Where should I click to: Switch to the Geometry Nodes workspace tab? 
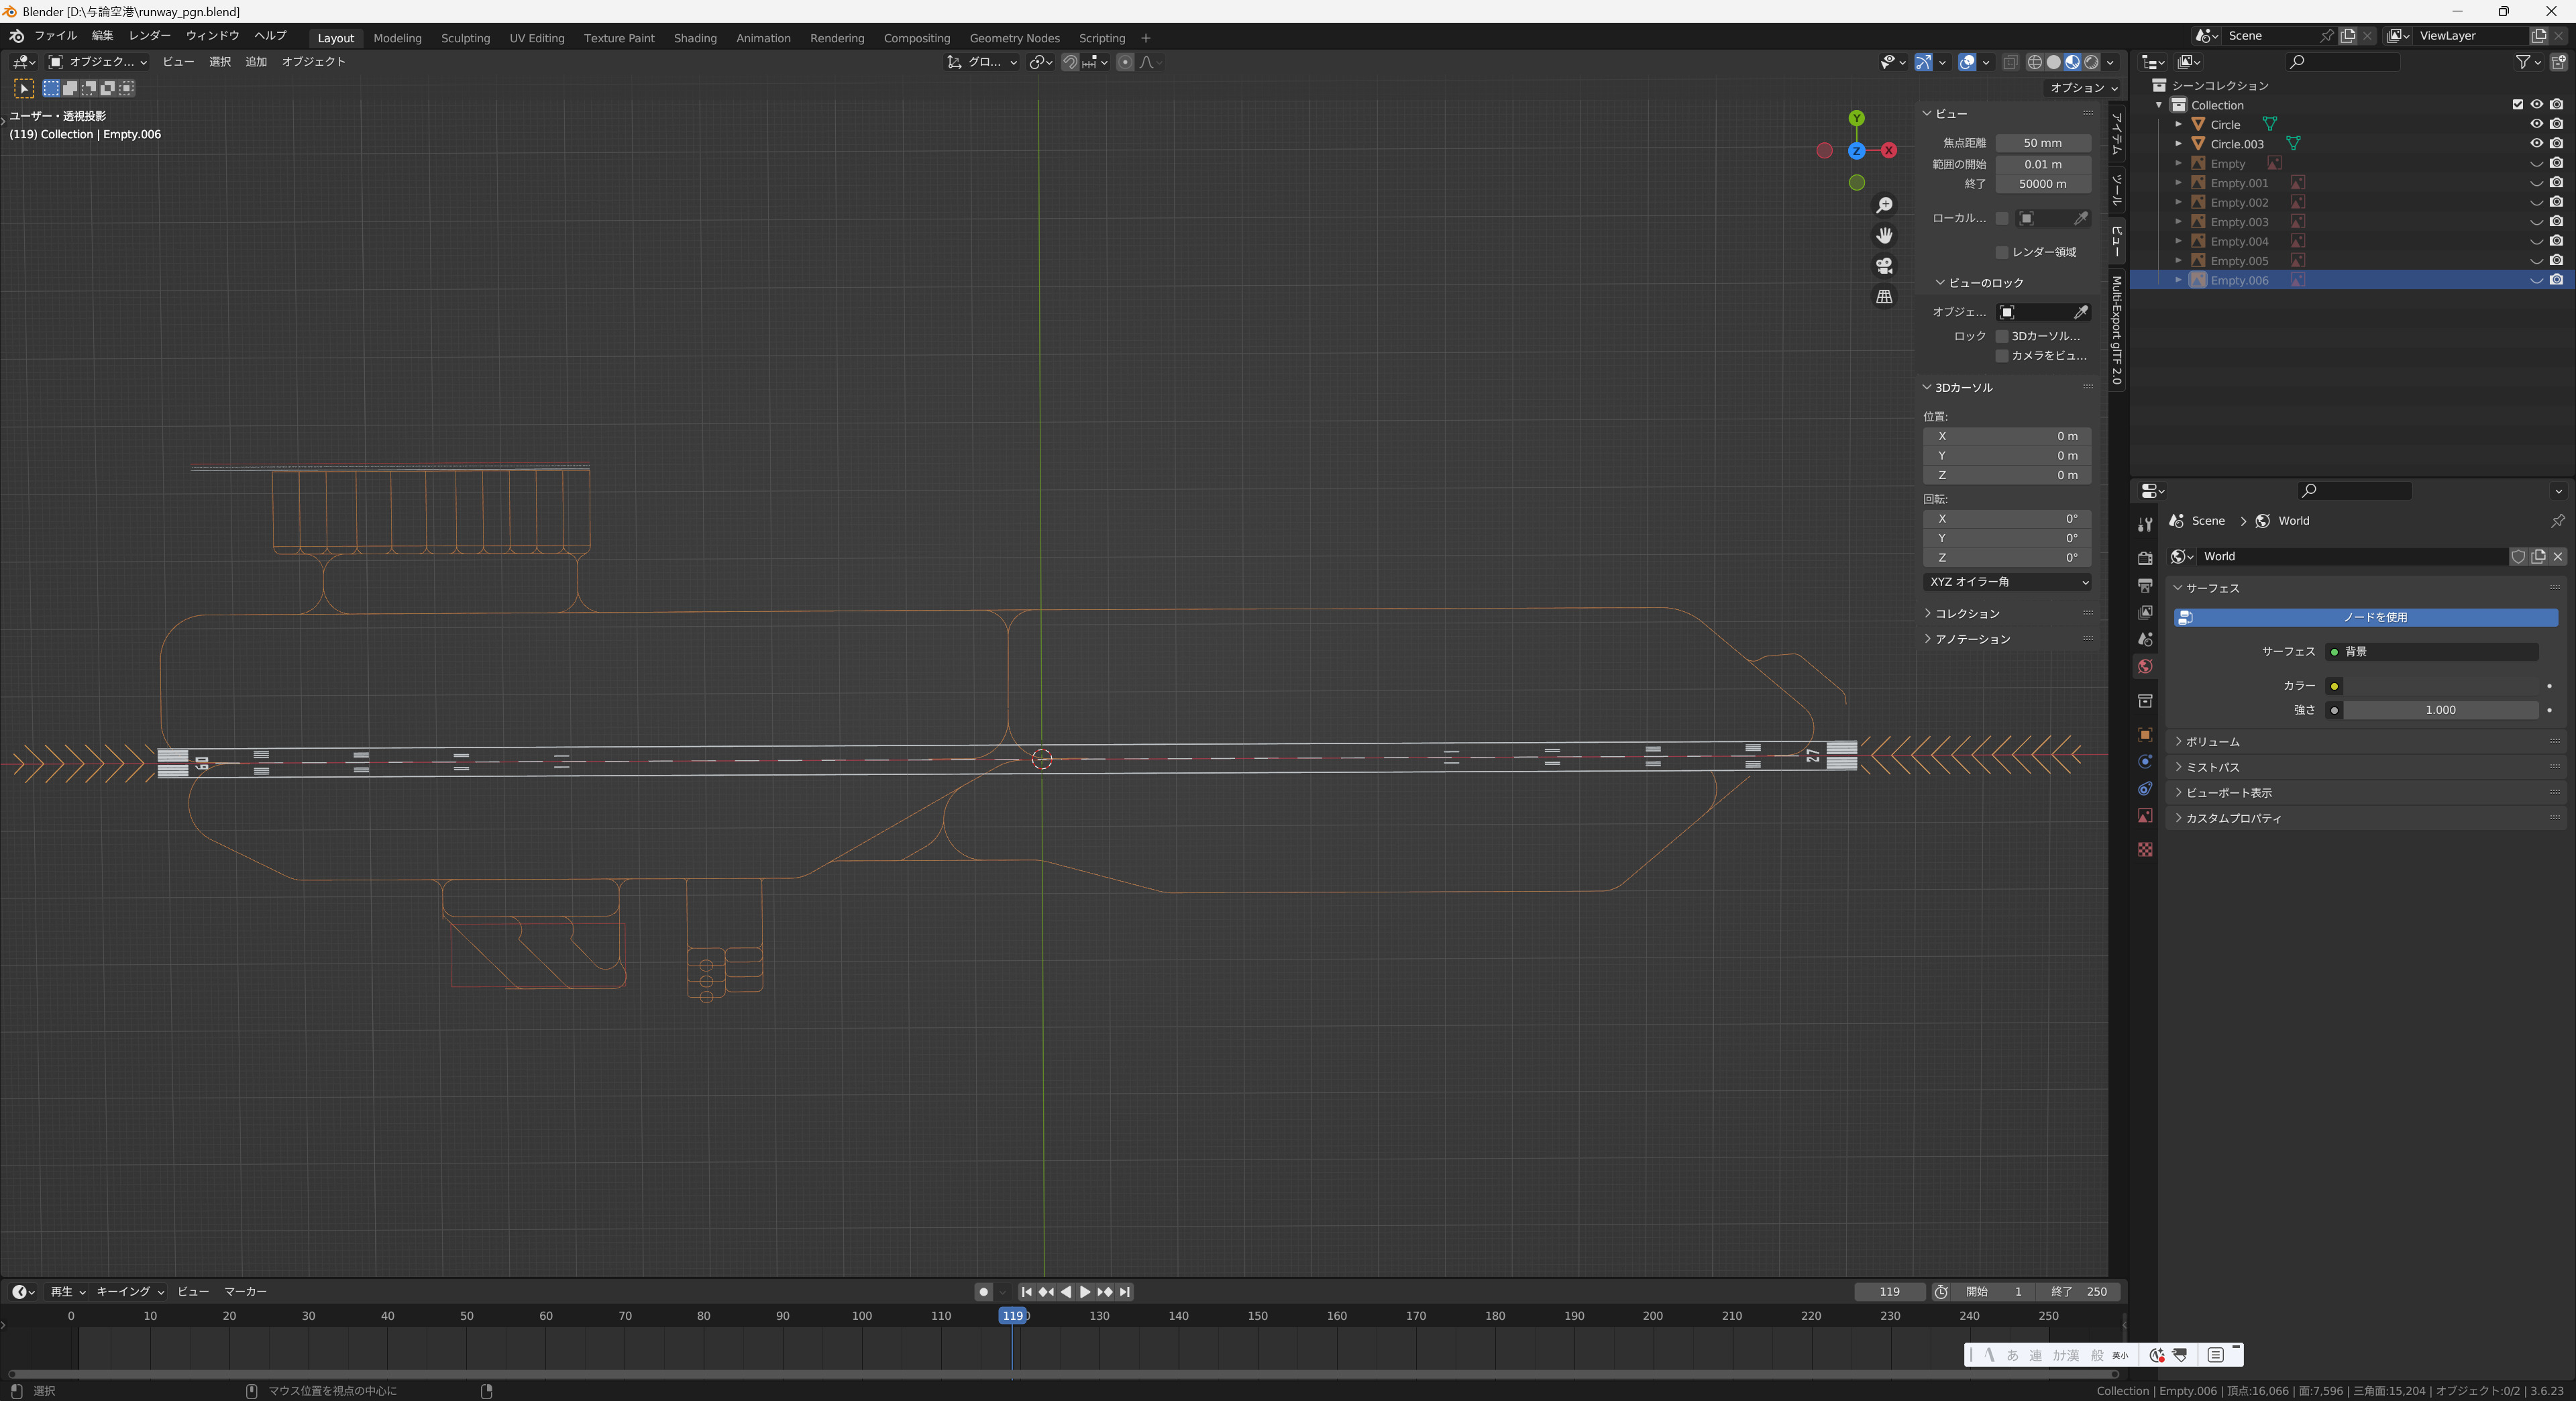point(1014,38)
